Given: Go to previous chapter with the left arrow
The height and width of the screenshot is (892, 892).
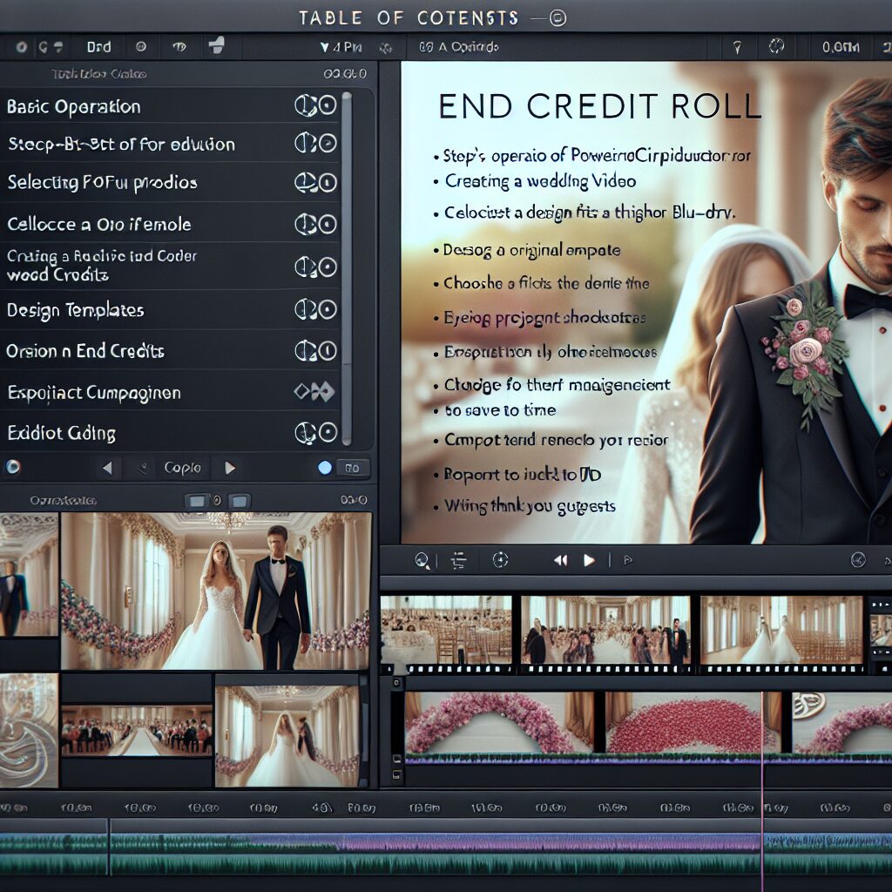Looking at the screenshot, I should [x=107, y=468].
